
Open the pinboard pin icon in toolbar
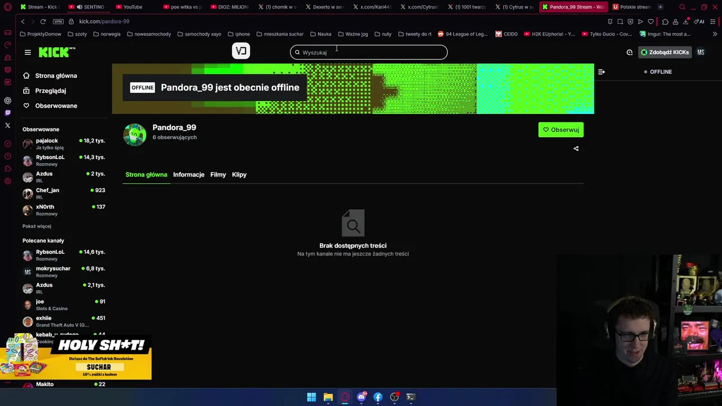click(x=610, y=21)
